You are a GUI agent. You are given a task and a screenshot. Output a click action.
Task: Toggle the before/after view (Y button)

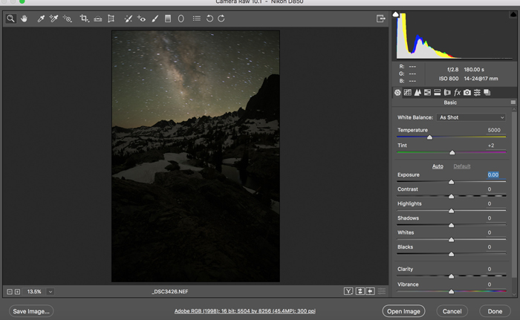pyautogui.click(x=348, y=292)
